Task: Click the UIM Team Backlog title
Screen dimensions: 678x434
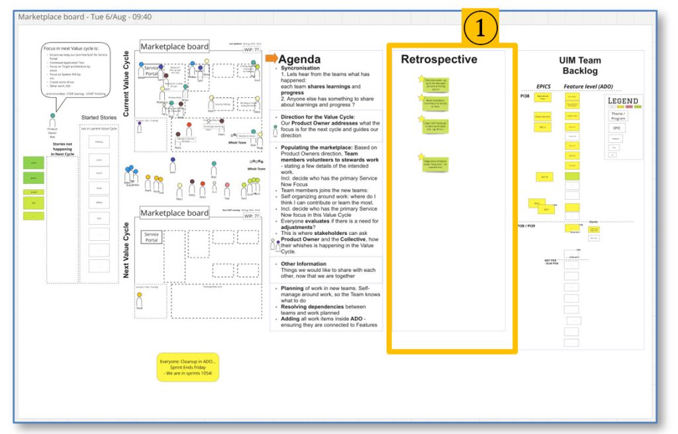Action: pos(580,65)
